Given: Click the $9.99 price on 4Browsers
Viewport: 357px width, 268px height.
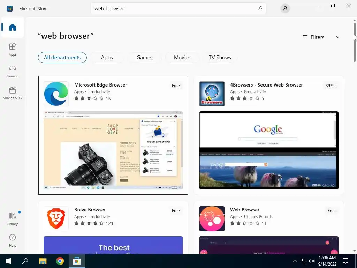Looking at the screenshot, I should (331, 86).
